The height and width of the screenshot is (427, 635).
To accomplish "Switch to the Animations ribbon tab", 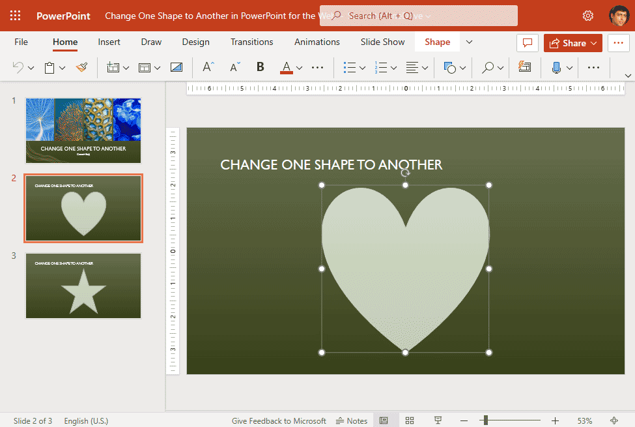I will (x=317, y=42).
